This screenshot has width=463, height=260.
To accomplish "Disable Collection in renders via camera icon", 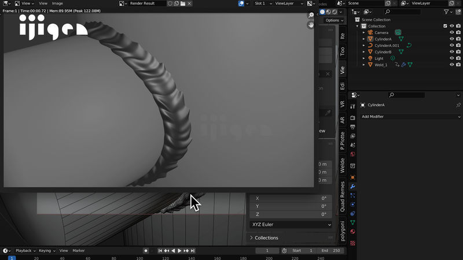I will pyautogui.click(x=458, y=26).
